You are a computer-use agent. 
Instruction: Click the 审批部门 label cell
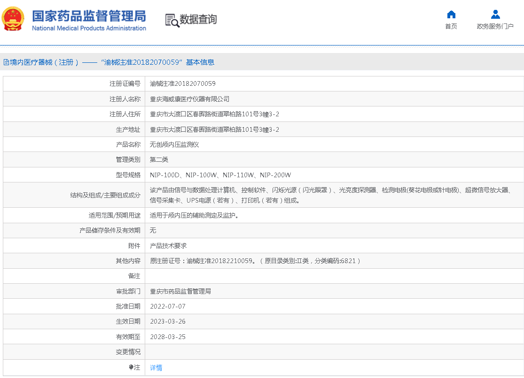(x=74, y=291)
